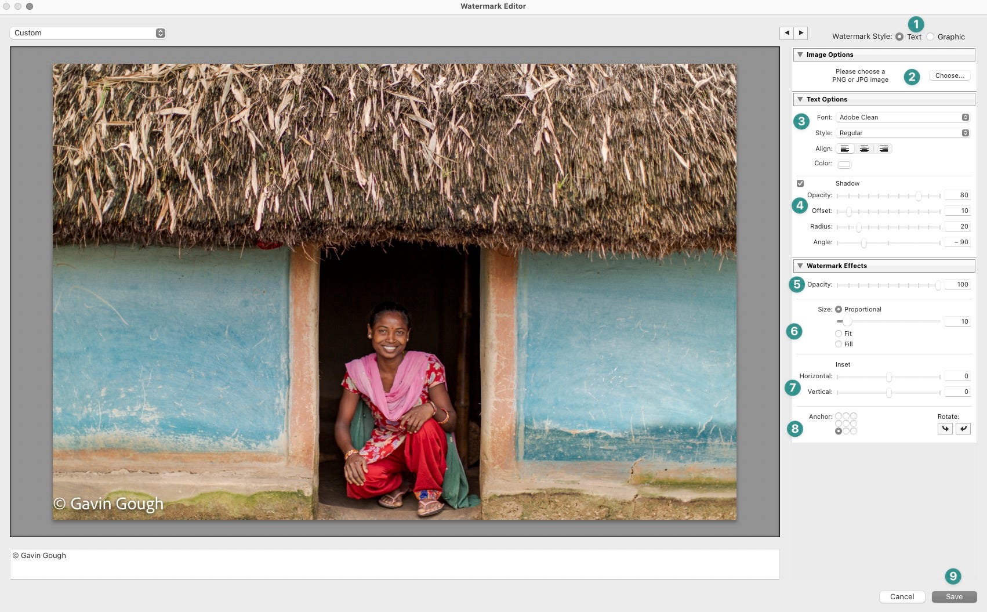The height and width of the screenshot is (612, 987).
Task: Select Text watermark style
Action: pos(899,37)
